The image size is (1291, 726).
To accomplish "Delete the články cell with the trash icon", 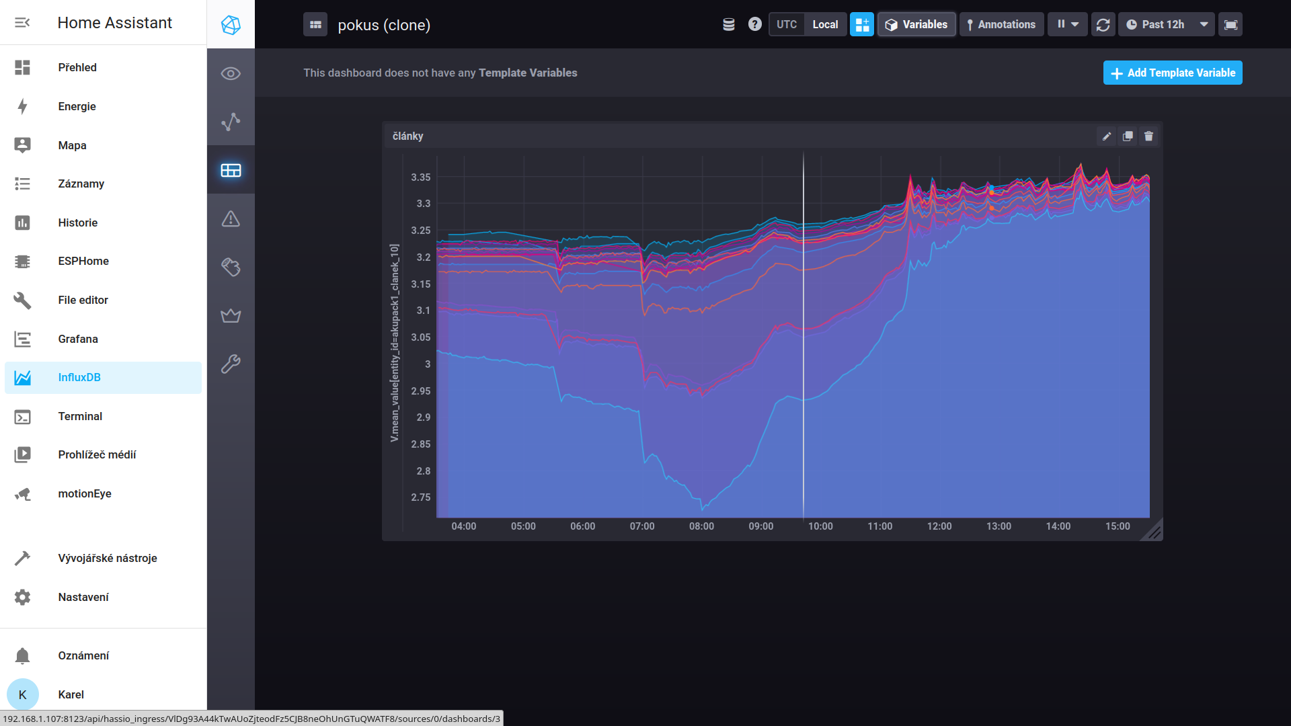I will [x=1148, y=136].
